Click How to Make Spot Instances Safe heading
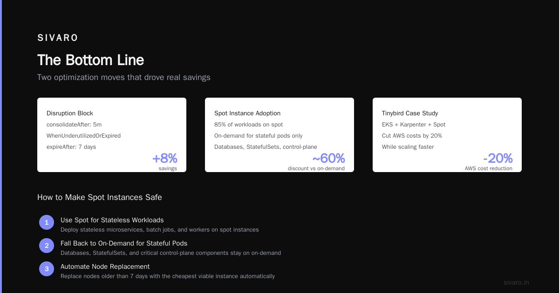 tap(100, 197)
